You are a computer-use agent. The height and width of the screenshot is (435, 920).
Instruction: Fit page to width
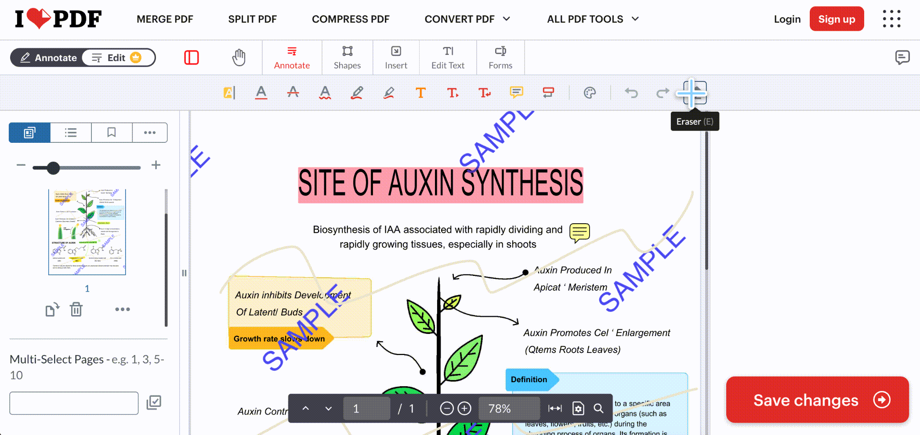(x=555, y=409)
